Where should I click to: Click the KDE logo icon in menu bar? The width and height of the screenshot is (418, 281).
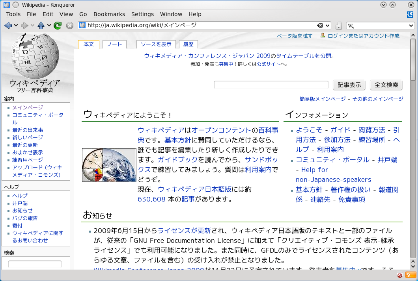410,15
